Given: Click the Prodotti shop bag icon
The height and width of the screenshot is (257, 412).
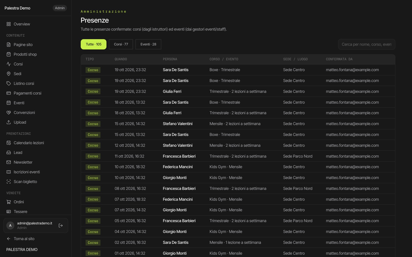Looking at the screenshot, I should point(8,54).
